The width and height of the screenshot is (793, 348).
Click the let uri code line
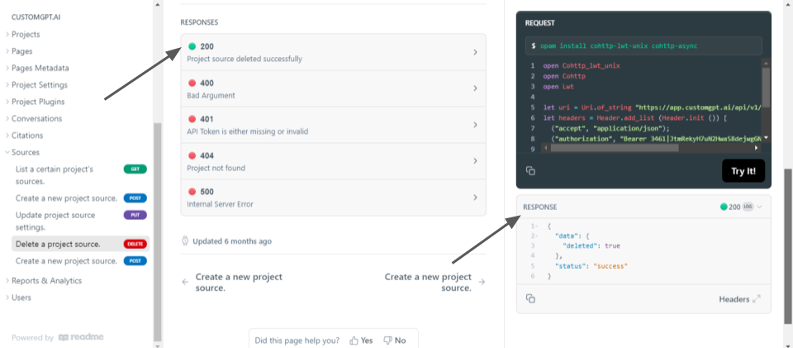(653, 107)
